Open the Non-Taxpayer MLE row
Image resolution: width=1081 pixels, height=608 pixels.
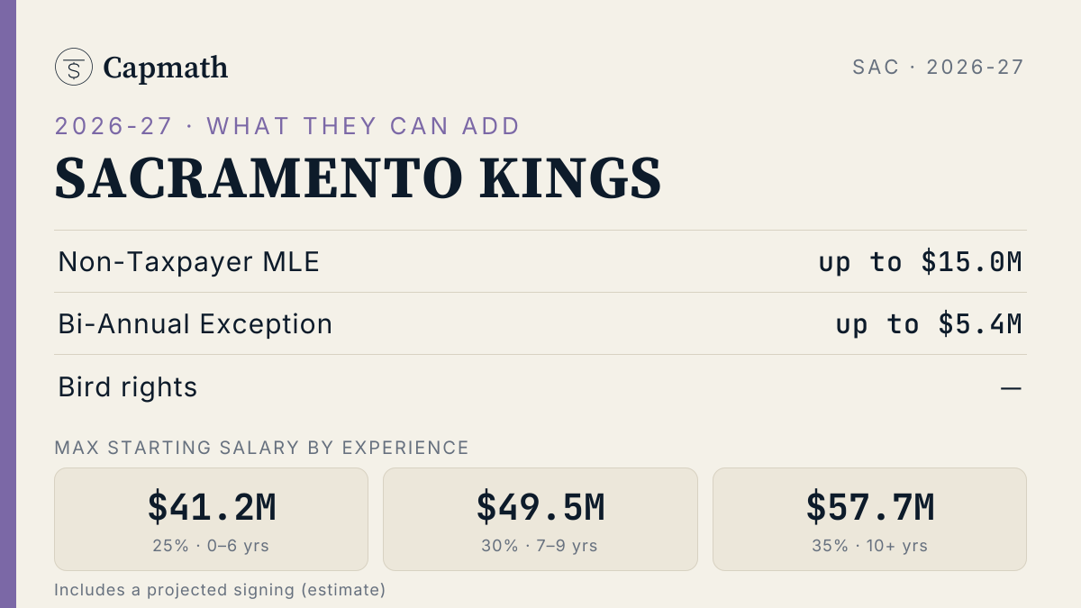[x=540, y=262]
